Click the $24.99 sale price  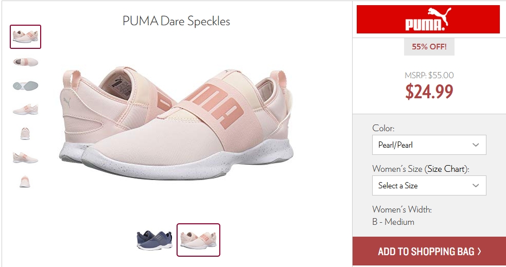point(429,92)
